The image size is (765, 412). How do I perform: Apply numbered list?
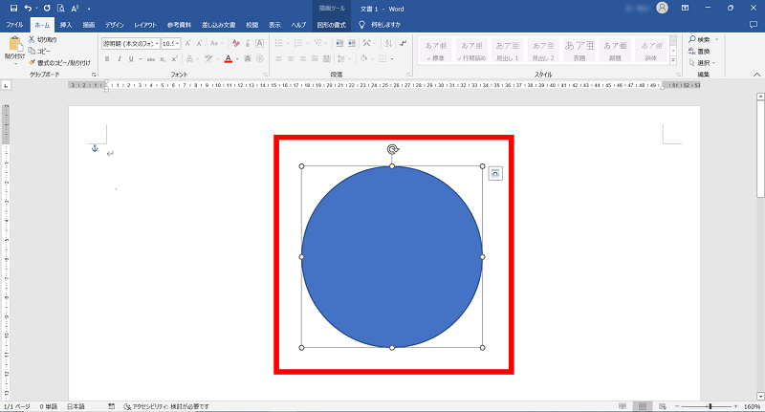pyautogui.click(x=298, y=43)
